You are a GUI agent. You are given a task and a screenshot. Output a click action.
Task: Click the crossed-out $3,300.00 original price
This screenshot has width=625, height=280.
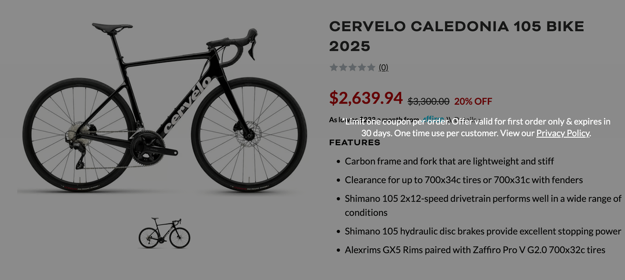pos(428,101)
